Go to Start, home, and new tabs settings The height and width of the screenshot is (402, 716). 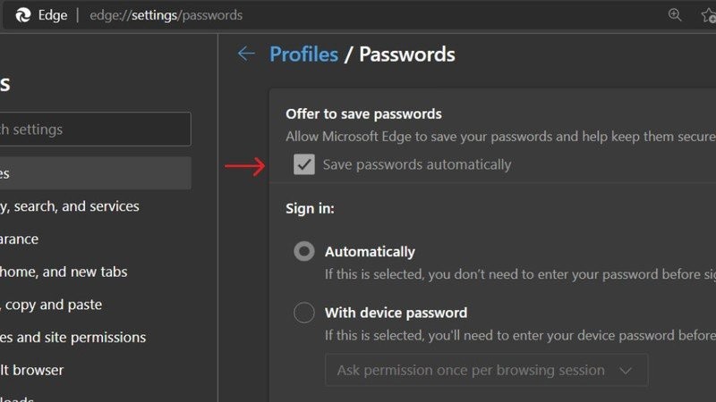click(x=64, y=272)
